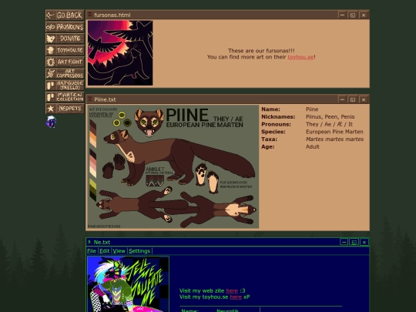Viewport: 416px width, 312px height.
Task: Click the Ne.txt window title text
Action: [x=102, y=242]
